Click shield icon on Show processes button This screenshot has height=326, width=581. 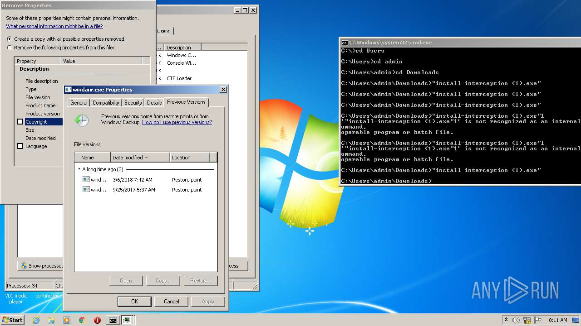click(x=24, y=266)
